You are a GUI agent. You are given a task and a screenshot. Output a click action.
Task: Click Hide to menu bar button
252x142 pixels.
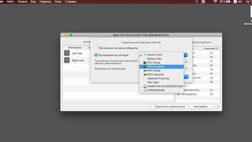(170, 106)
